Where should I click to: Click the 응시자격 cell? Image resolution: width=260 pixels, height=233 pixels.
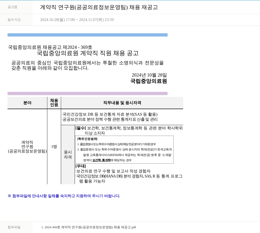[68, 155]
